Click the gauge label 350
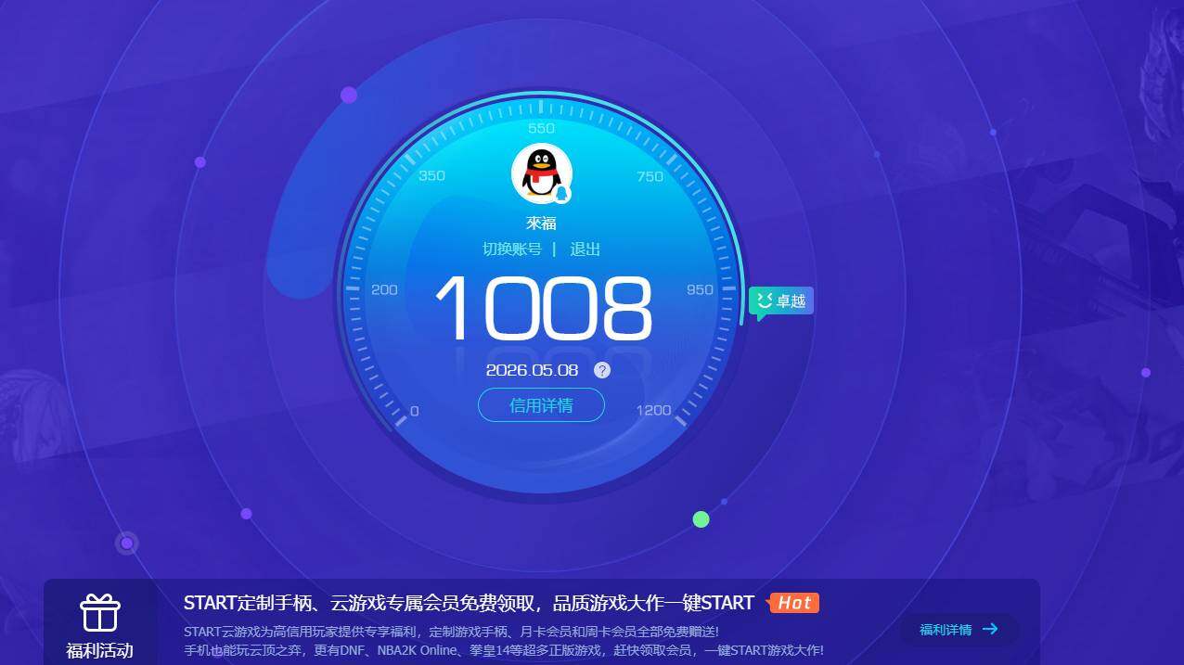This screenshot has width=1184, height=665. coord(431,175)
